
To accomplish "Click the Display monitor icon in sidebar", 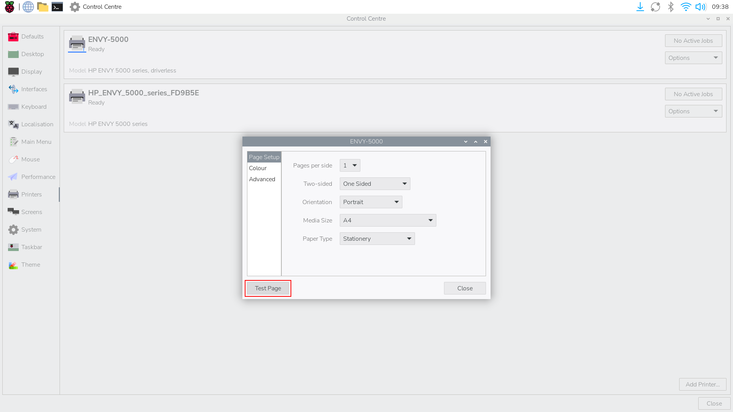I will (13, 72).
